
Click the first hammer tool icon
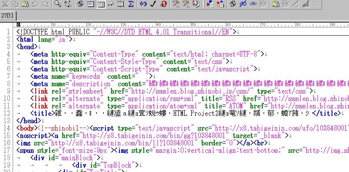coord(176,4)
